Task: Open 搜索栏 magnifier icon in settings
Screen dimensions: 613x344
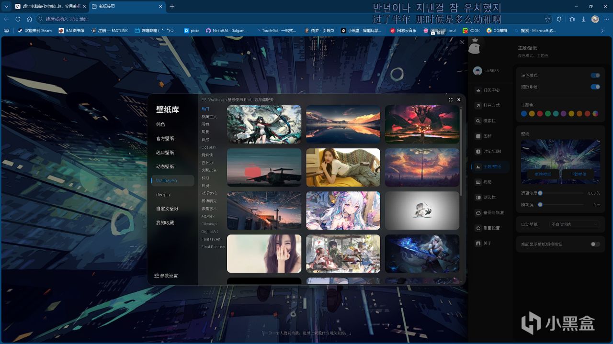Action: click(478, 121)
